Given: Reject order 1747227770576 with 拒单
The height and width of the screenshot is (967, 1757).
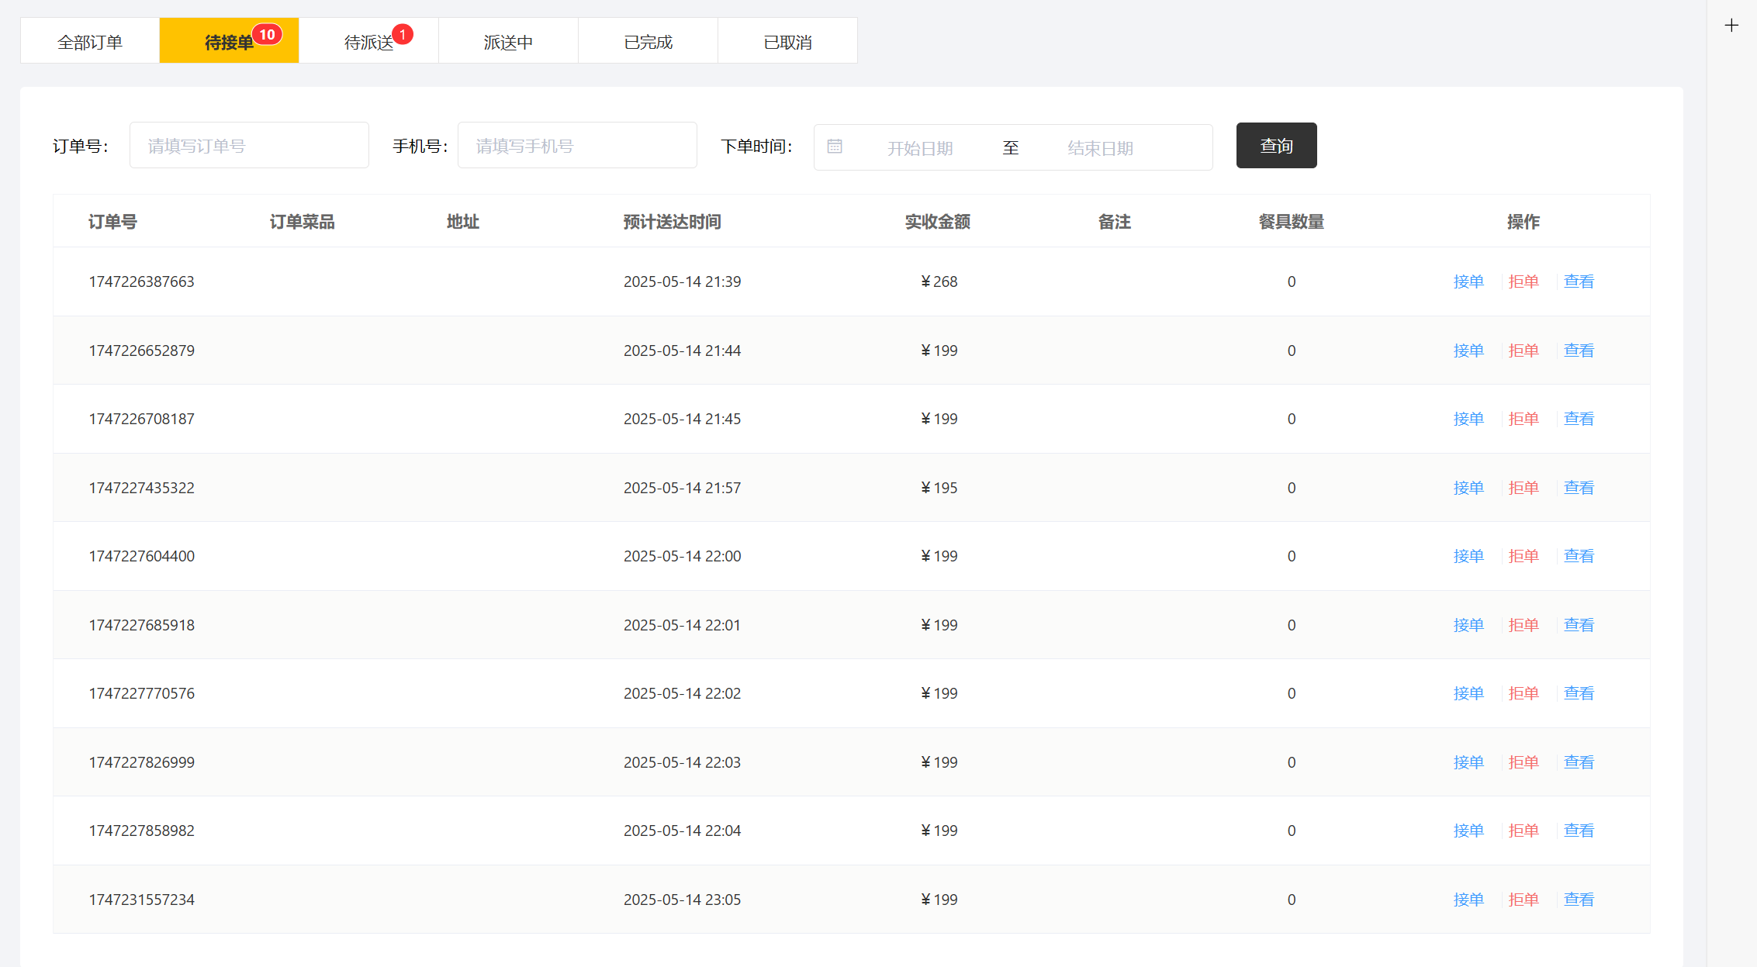Looking at the screenshot, I should click(x=1523, y=693).
